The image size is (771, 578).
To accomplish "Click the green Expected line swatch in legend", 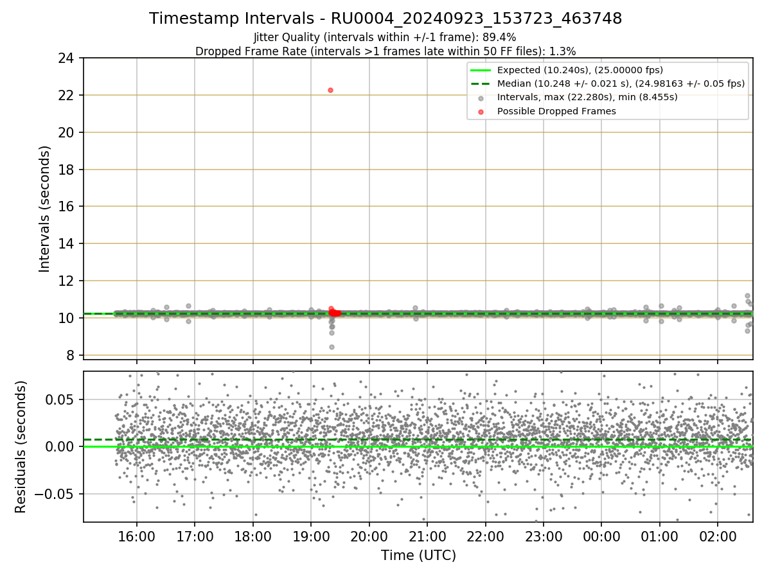I will click(481, 70).
